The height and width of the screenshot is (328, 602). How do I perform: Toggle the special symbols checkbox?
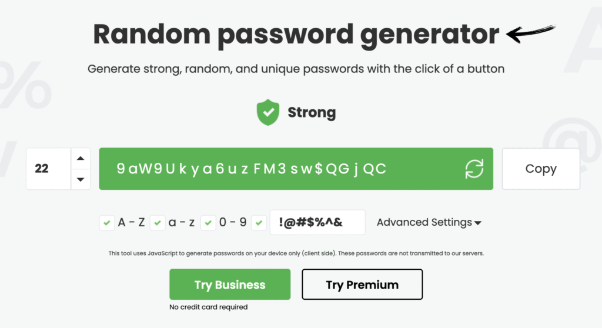pyautogui.click(x=259, y=223)
